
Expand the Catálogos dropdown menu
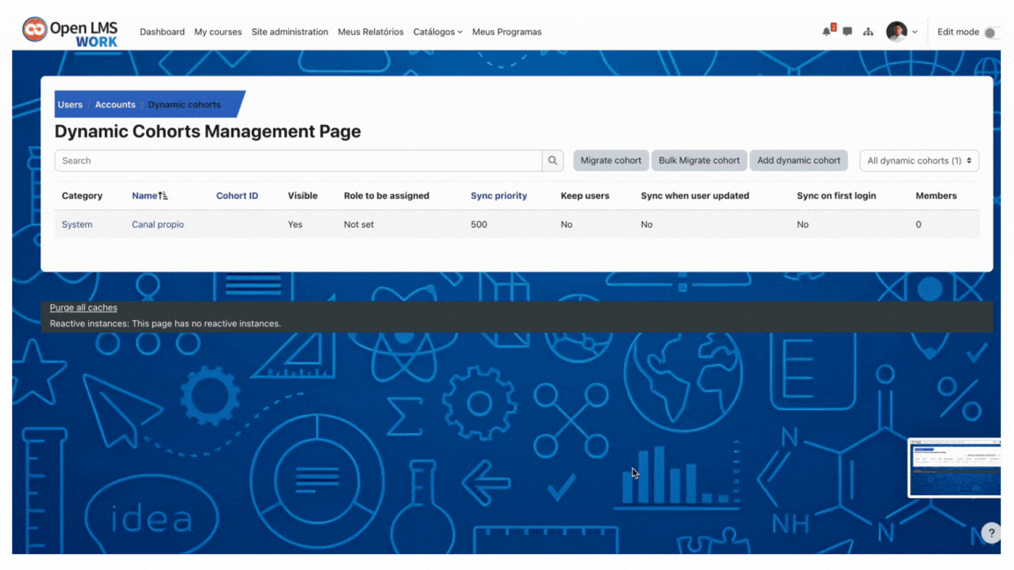click(x=437, y=32)
